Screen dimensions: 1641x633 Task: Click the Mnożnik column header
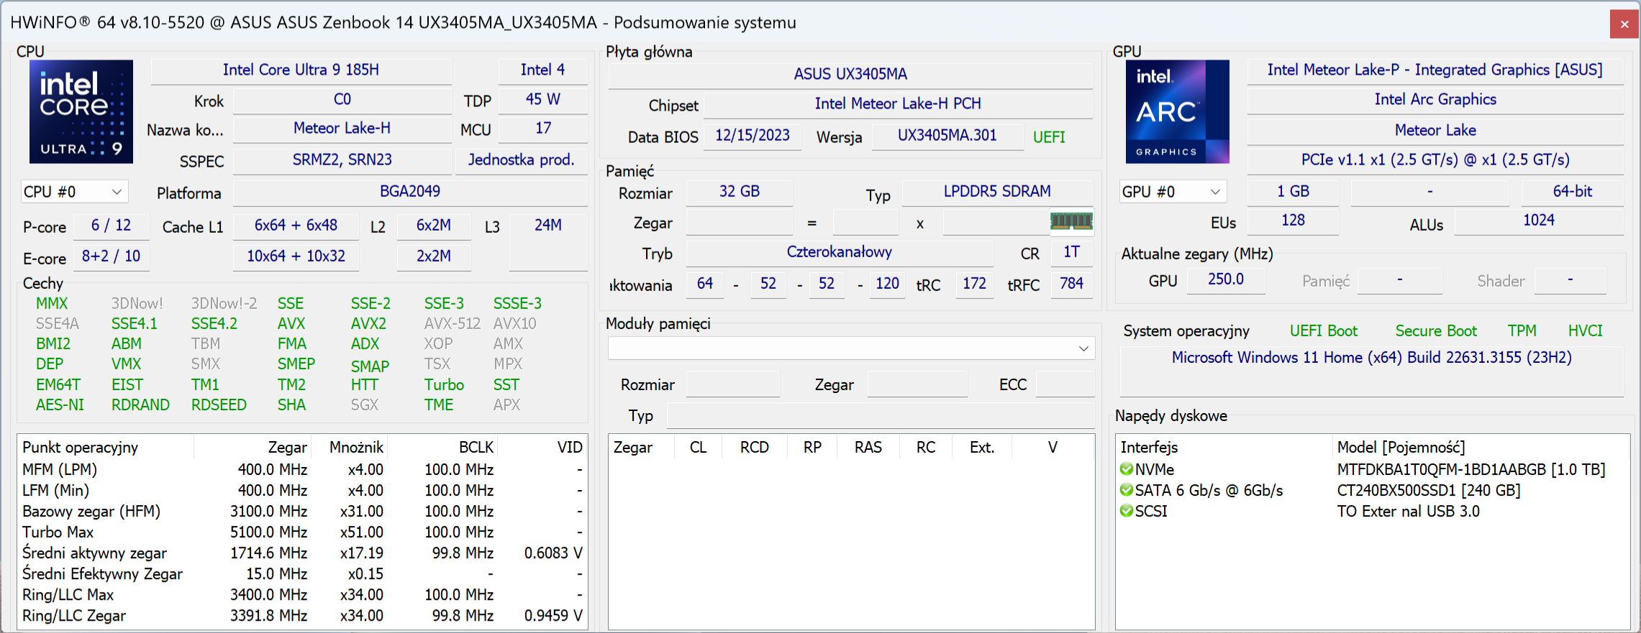point(350,447)
